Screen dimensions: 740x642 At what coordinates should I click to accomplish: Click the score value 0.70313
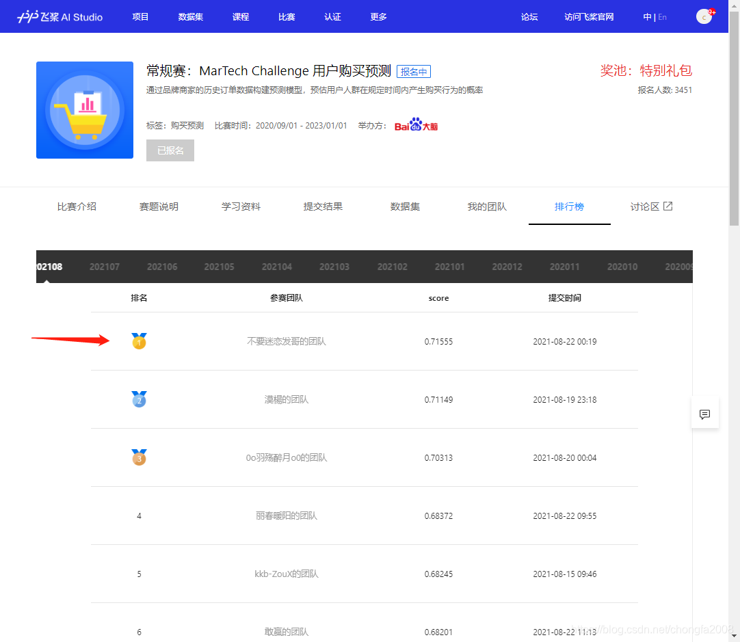438,457
